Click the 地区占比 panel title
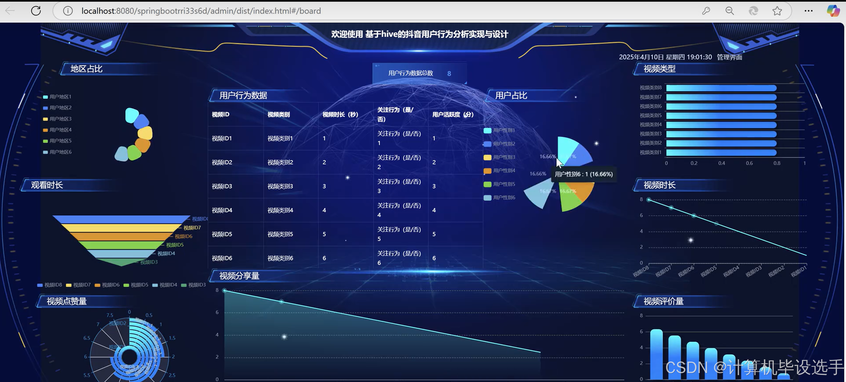Screen dimensions: 846x382 [x=86, y=69]
